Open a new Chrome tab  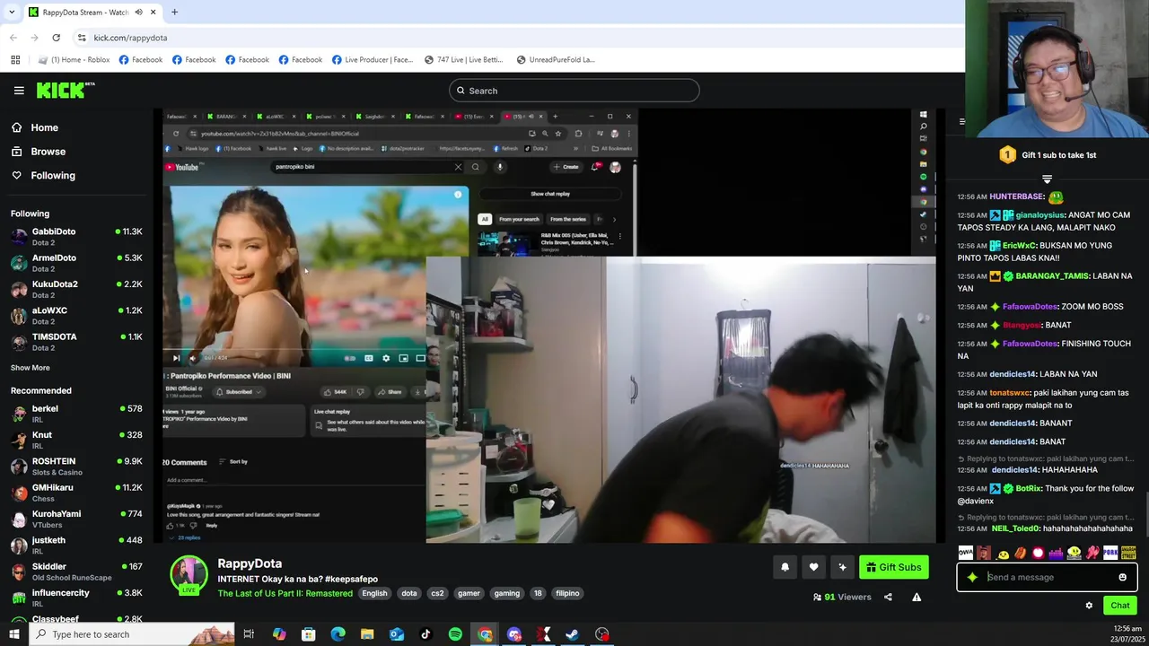tap(174, 13)
